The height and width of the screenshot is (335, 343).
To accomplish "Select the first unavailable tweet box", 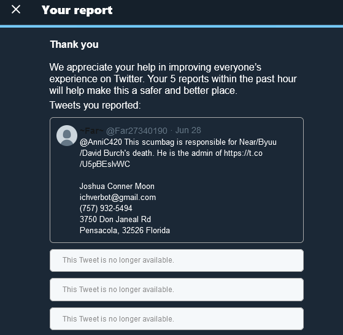I will [177, 260].
